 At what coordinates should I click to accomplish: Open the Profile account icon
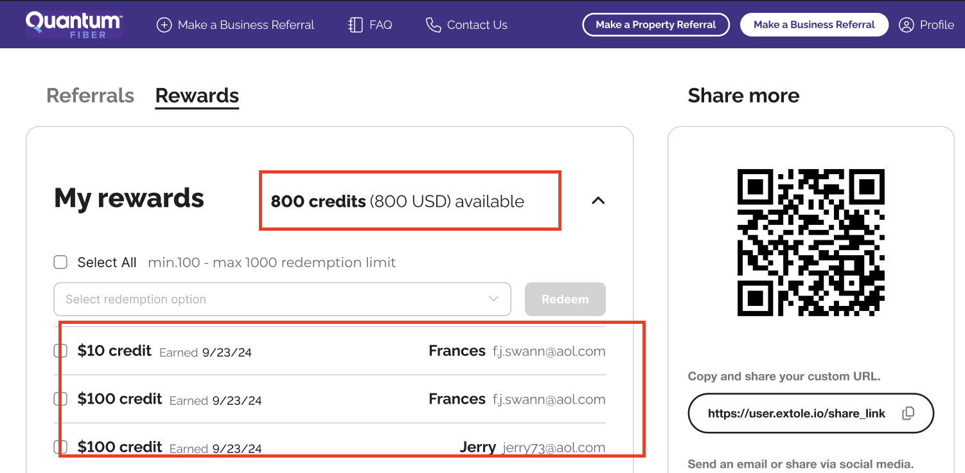click(907, 24)
